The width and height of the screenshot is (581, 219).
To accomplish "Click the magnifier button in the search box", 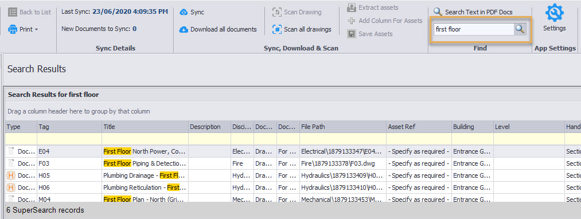I will click(520, 29).
